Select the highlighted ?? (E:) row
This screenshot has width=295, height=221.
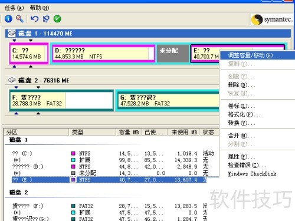pyautogui.click(x=109, y=180)
